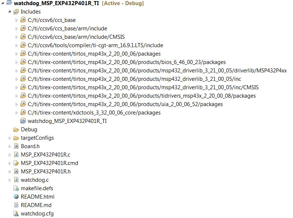Image resolution: width=293 pixels, height=218 pixels.
Task: Expand the xdctools_3_32_00_06_core packages arrow
Action: (16, 113)
